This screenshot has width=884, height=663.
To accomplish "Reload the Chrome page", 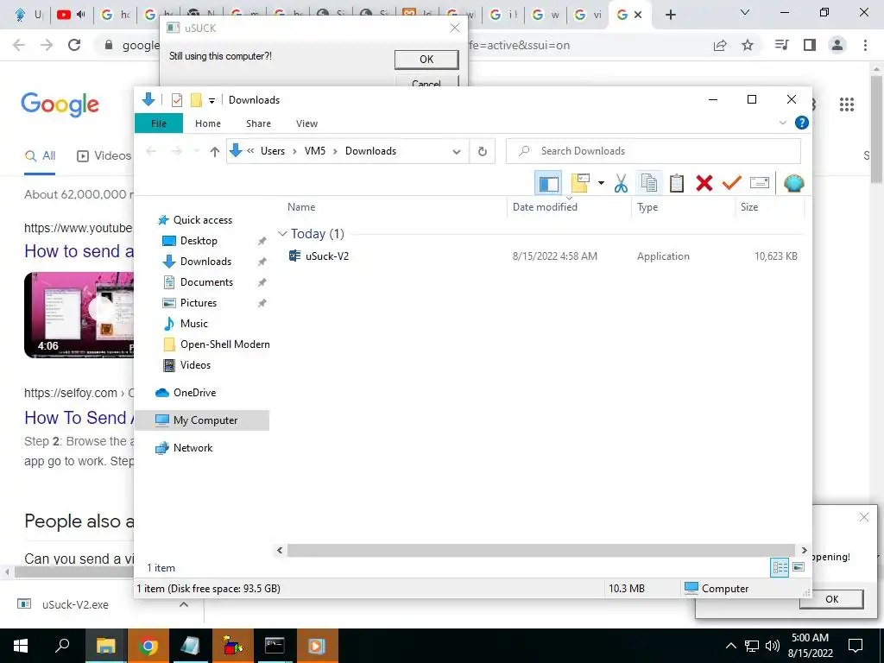I will (x=74, y=45).
